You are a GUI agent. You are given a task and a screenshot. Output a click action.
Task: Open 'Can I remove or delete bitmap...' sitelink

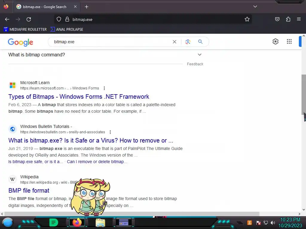pos(97,162)
